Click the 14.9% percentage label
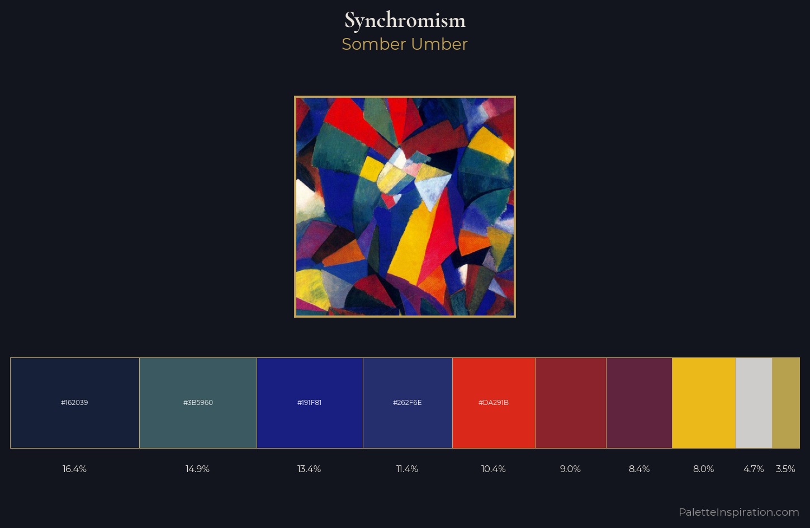This screenshot has height=528, width=810. point(197,469)
